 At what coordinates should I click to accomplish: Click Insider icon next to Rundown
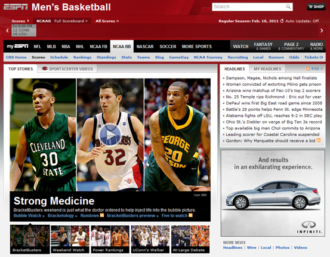(x=102, y=215)
